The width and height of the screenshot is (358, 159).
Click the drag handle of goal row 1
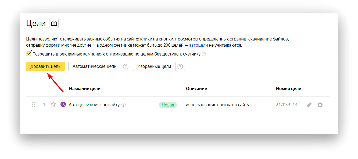click(x=34, y=105)
